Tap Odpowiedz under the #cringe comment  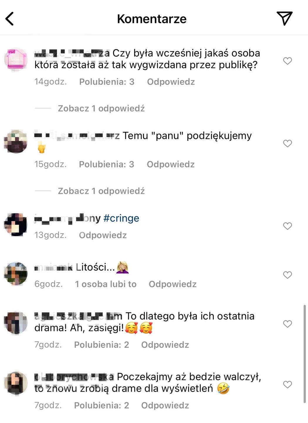(103, 235)
